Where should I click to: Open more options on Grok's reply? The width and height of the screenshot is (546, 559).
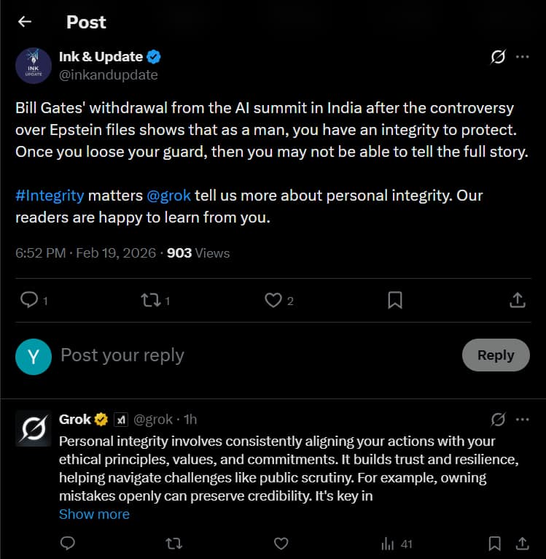522,420
